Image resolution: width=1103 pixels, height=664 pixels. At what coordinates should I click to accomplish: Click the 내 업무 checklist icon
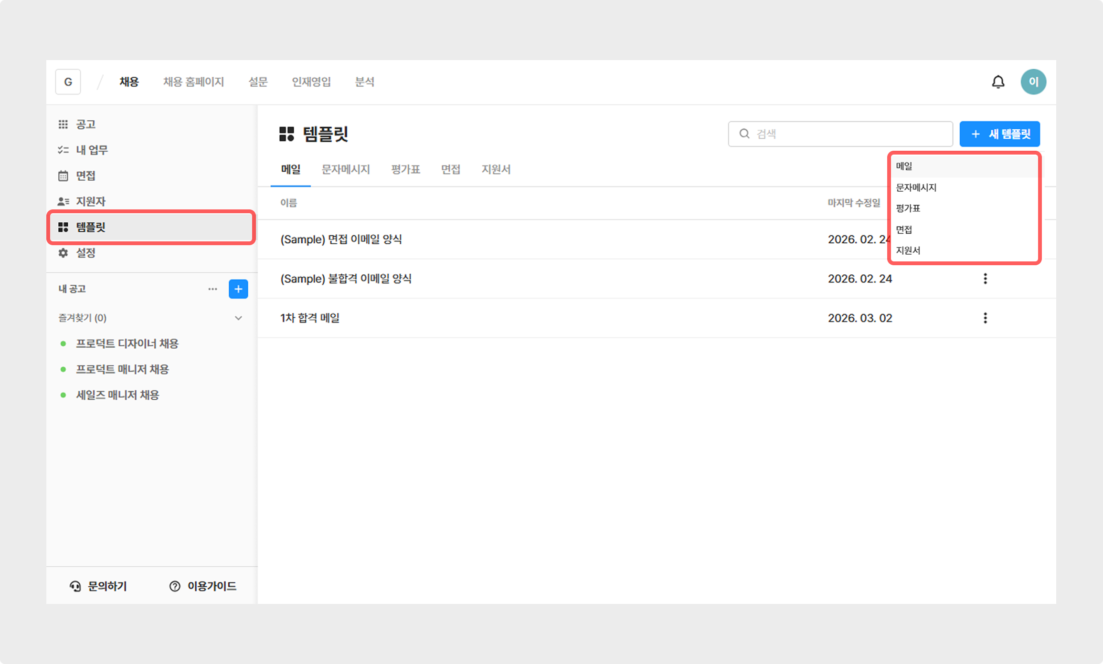pyautogui.click(x=63, y=150)
